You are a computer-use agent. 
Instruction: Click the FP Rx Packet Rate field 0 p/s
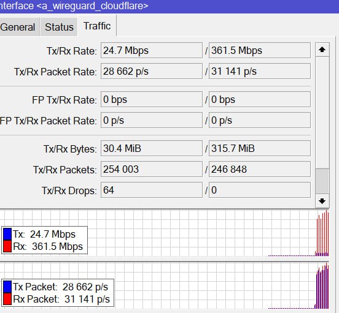coord(260,120)
